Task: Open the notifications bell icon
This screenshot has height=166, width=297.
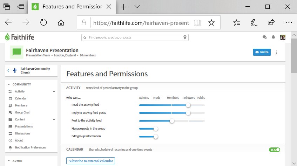Action: pyautogui.click(x=273, y=37)
